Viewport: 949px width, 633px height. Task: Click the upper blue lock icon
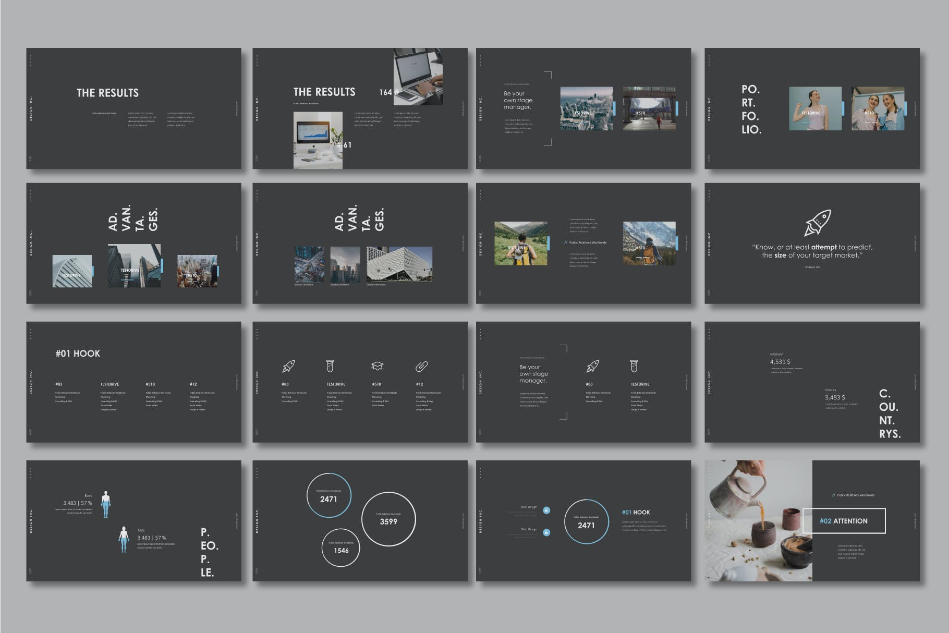tap(546, 510)
